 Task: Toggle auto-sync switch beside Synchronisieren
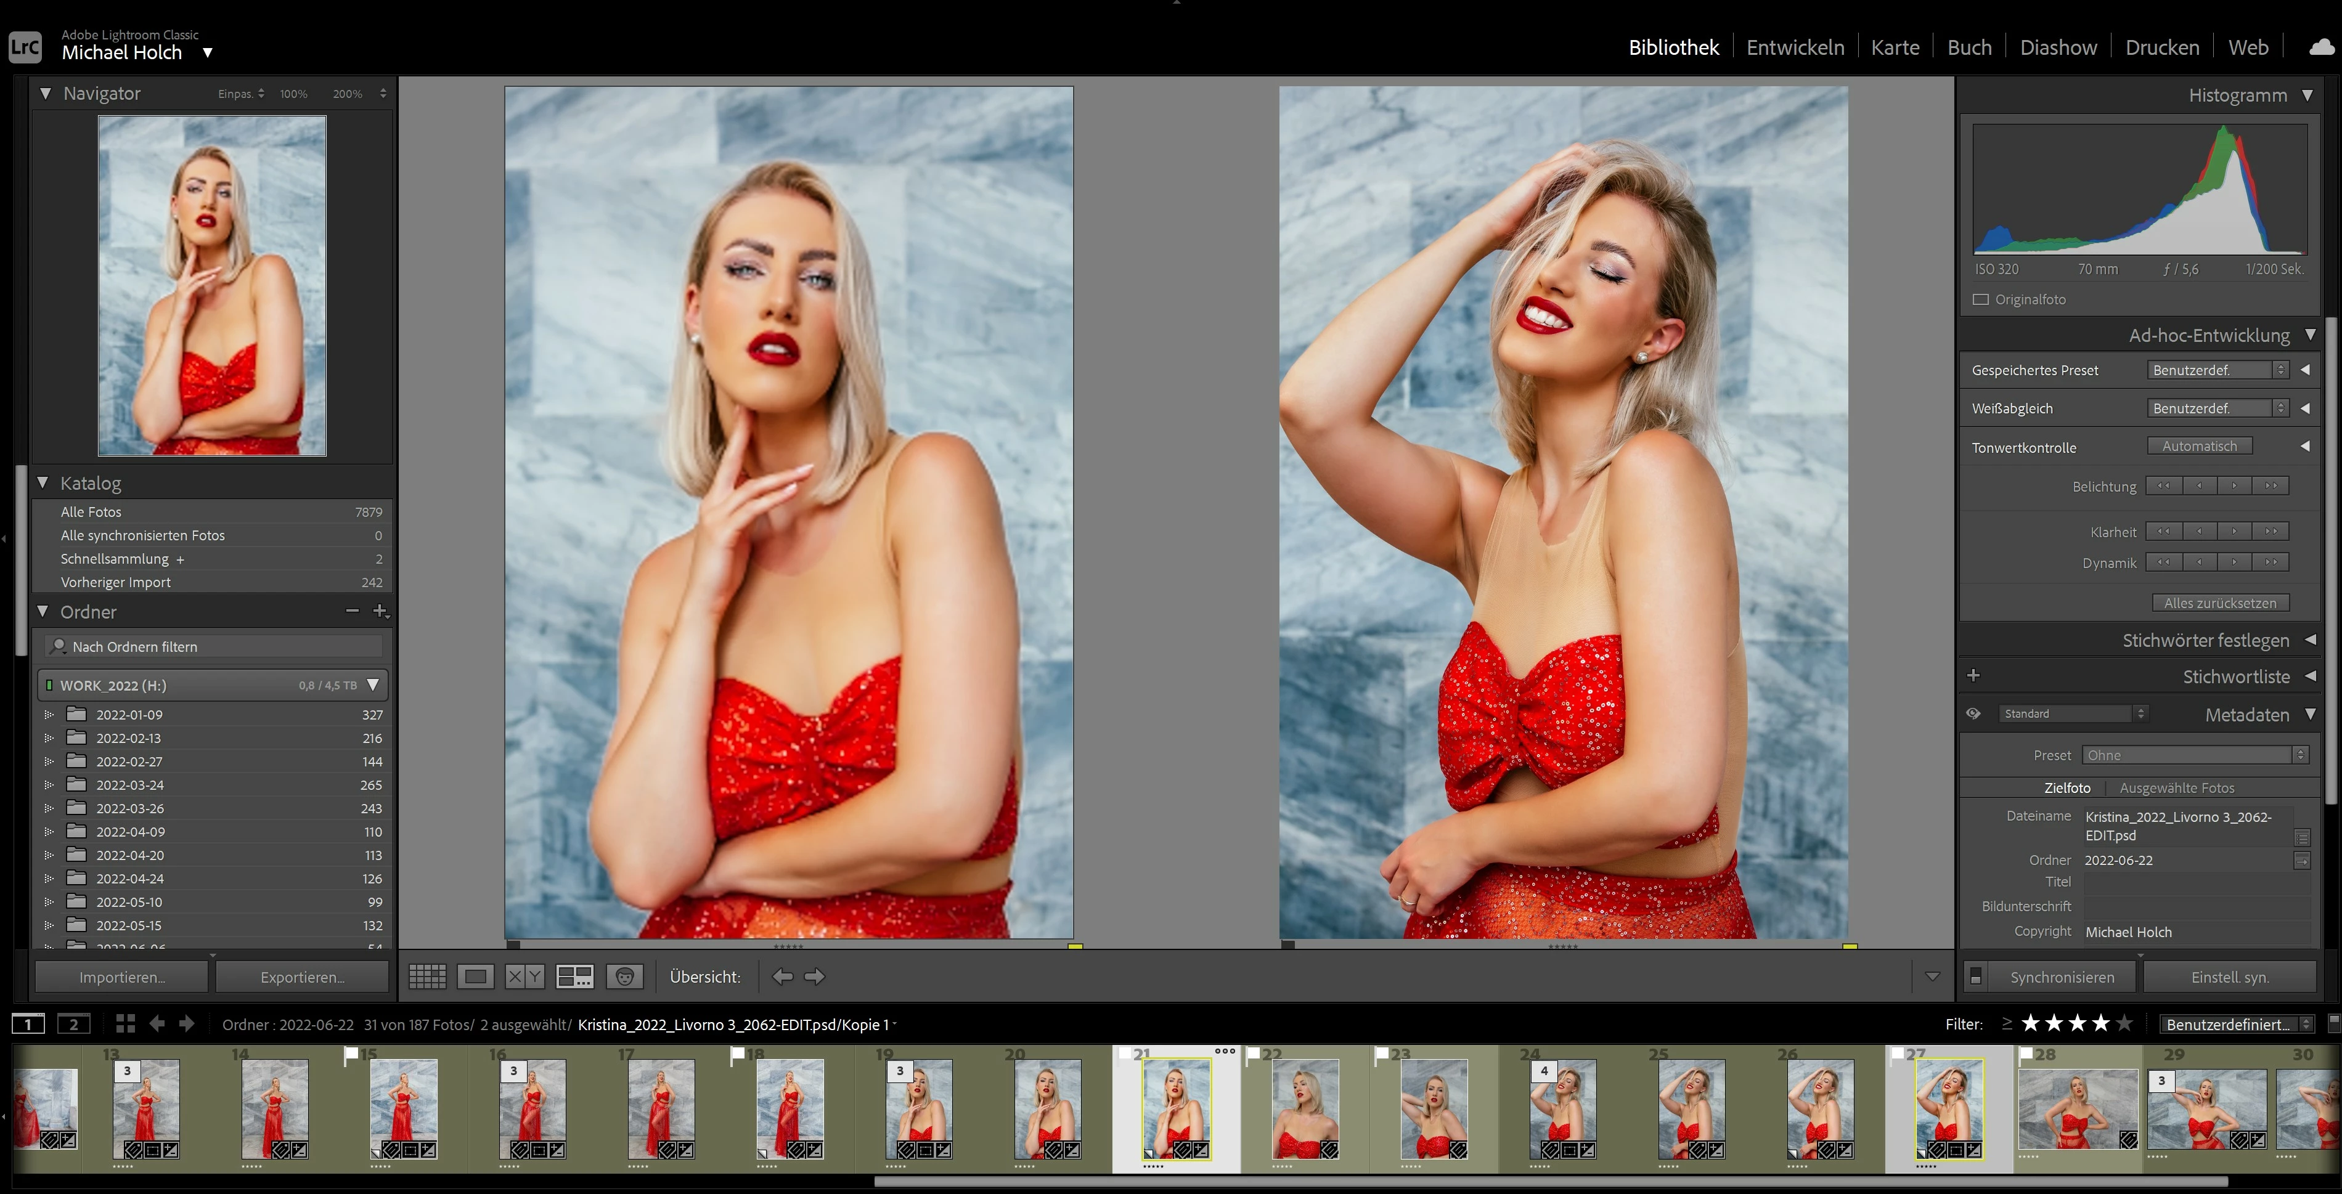[1975, 977]
